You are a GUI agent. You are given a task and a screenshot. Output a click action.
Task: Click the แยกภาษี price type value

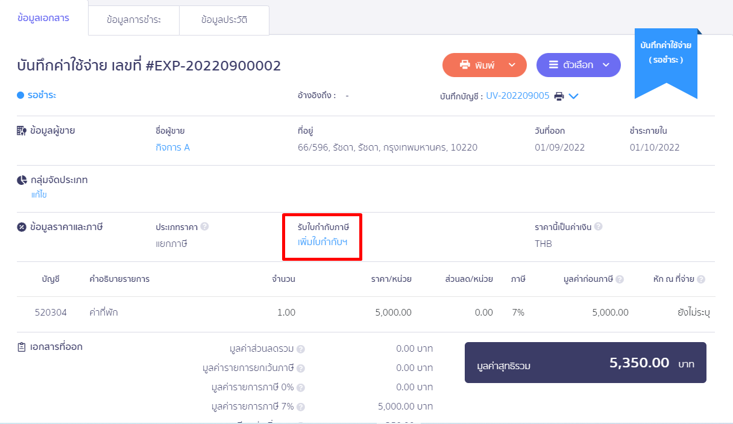point(172,244)
